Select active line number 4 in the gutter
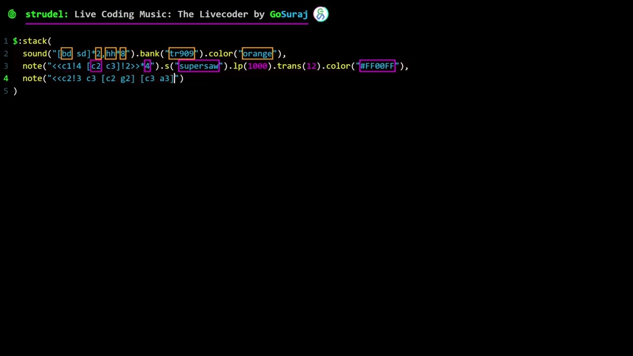Image resolution: width=633 pixels, height=356 pixels. tap(6, 78)
